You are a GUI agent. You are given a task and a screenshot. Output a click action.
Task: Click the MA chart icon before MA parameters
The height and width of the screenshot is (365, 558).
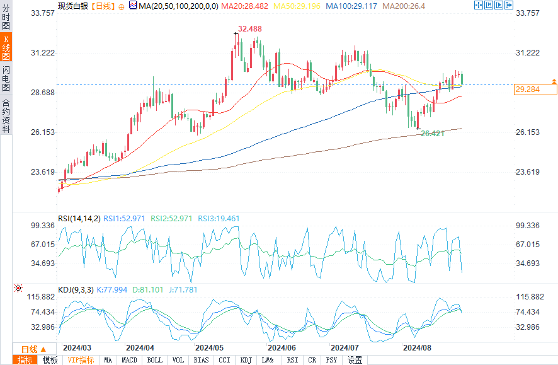coord(132,5)
